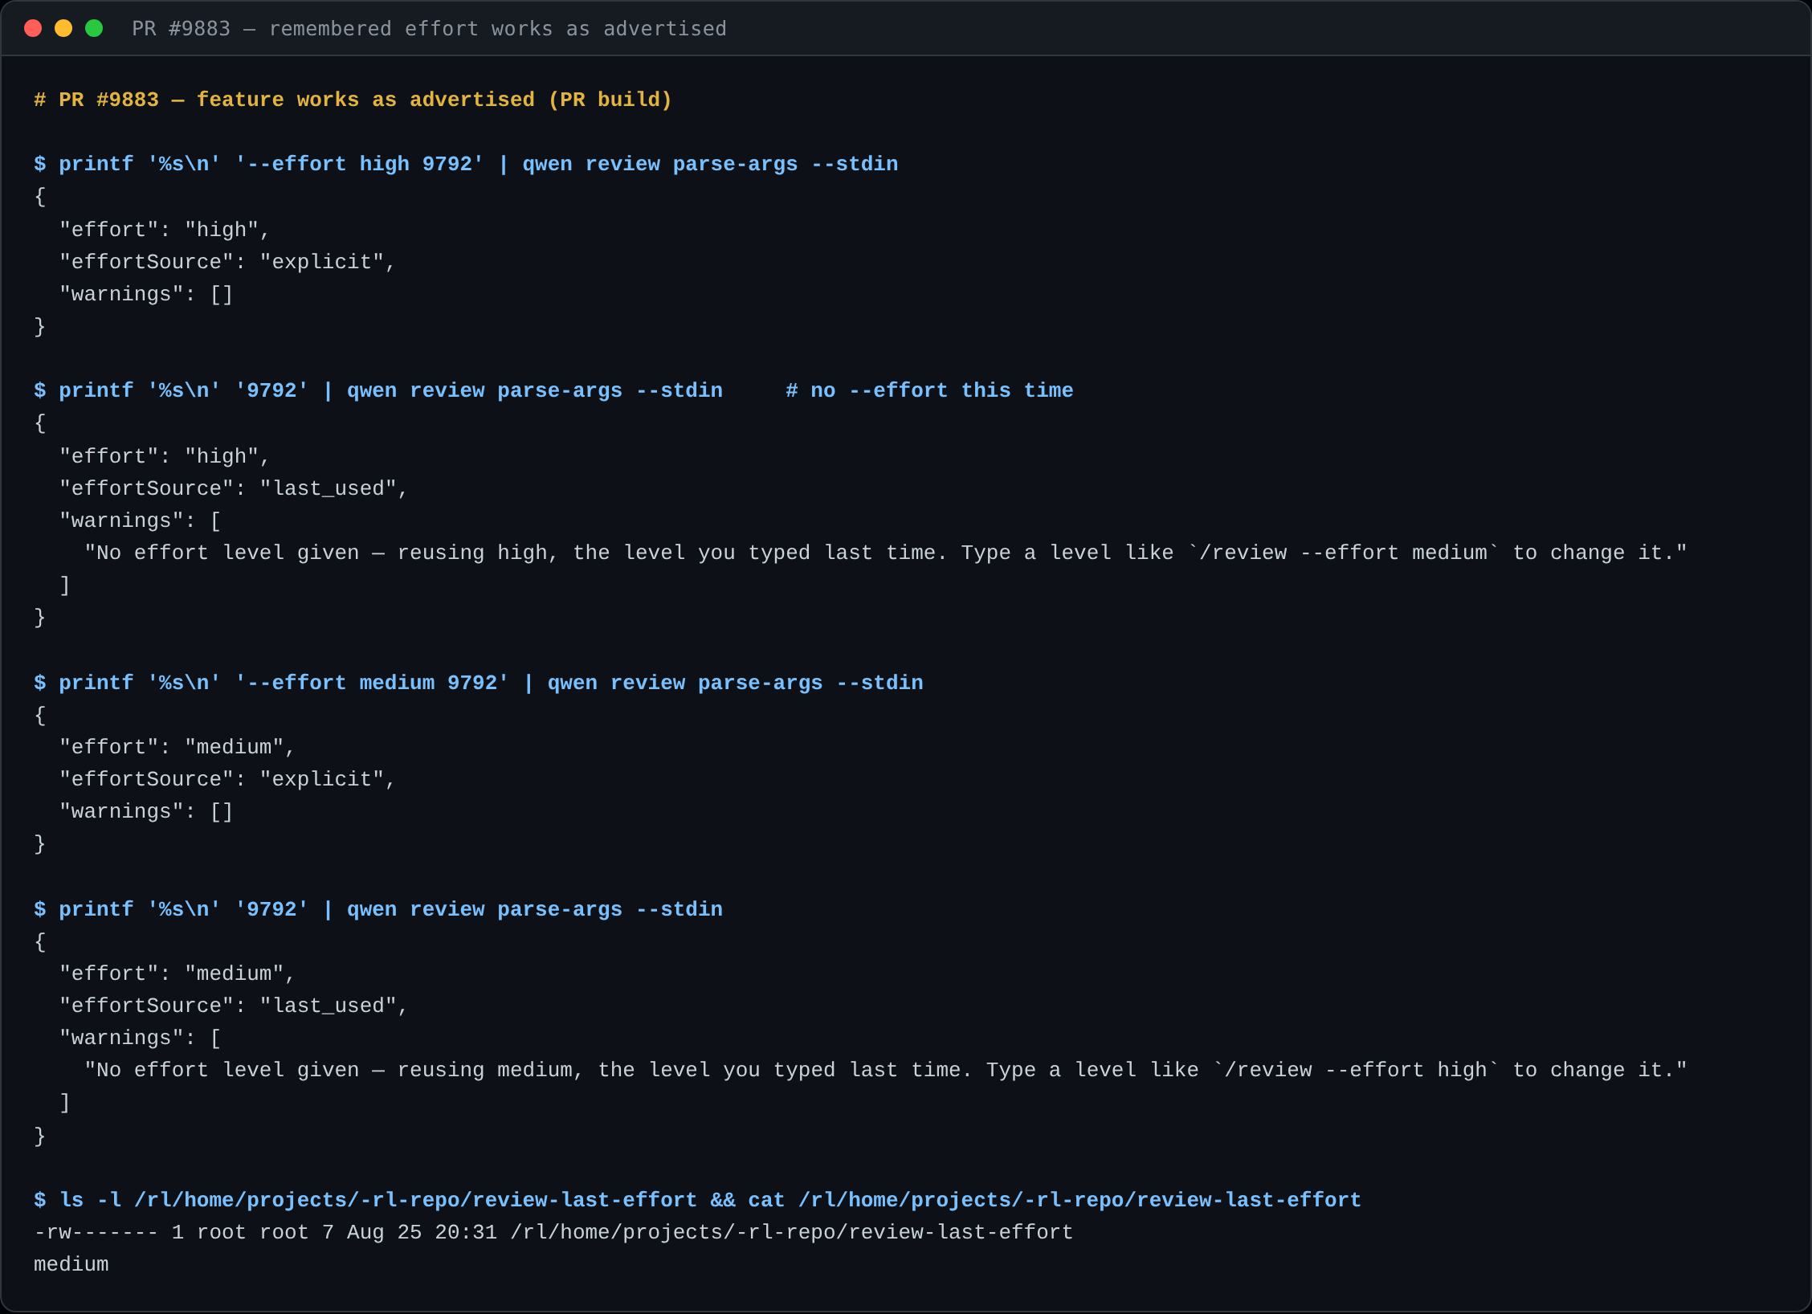Click the first empty '"warnings": []' line
This screenshot has height=1314, width=1812.
[x=146, y=294]
